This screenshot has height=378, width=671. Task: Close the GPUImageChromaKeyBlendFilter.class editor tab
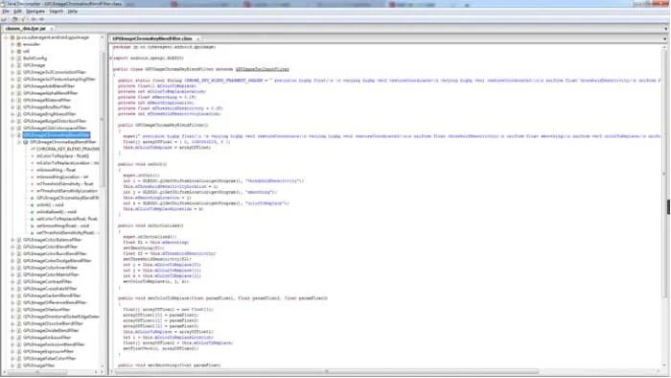(197, 39)
